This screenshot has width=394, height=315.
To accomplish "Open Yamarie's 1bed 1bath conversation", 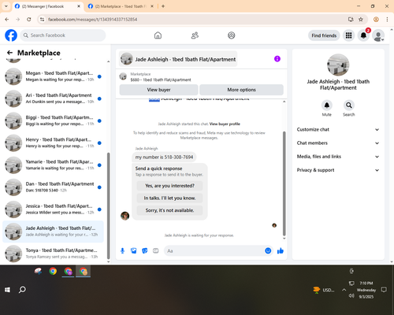I will pyautogui.click(x=54, y=165).
